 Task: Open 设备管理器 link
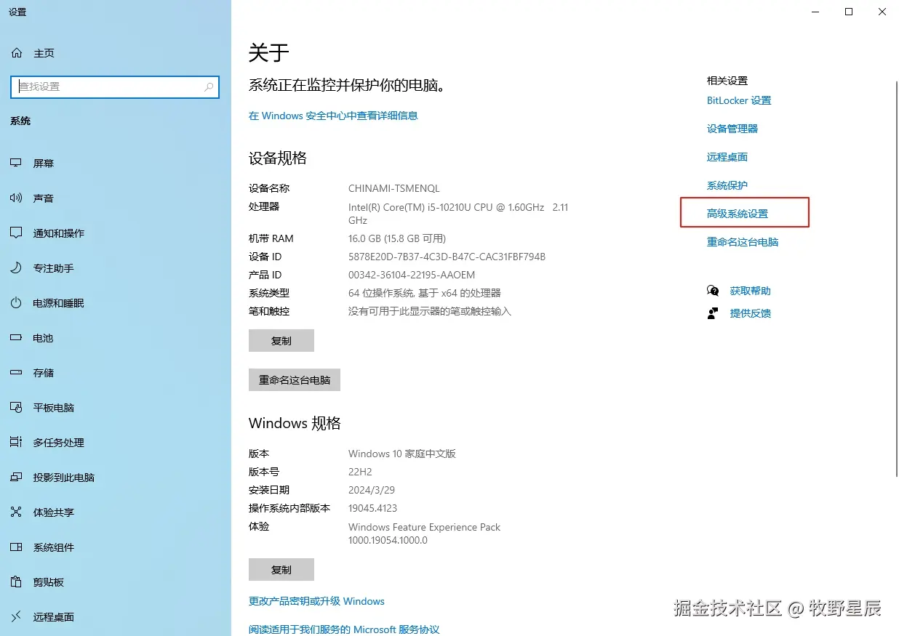pos(732,129)
